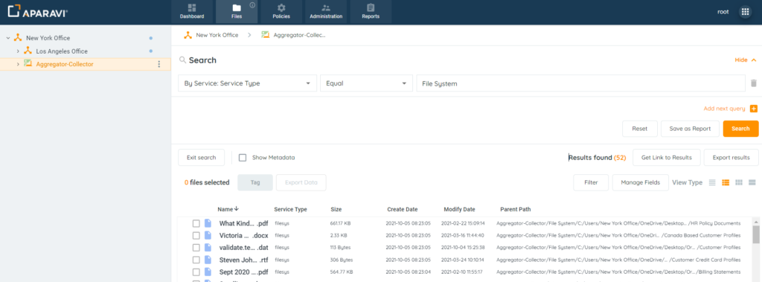Open the Reports tab

click(x=371, y=12)
